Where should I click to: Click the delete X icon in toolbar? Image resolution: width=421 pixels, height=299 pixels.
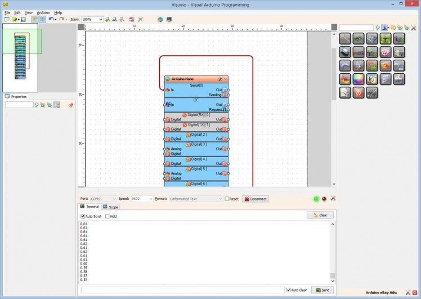140,19
